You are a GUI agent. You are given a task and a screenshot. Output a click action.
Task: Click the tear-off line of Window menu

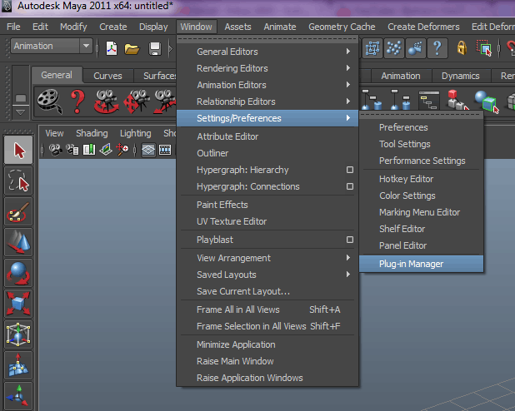pos(267,39)
